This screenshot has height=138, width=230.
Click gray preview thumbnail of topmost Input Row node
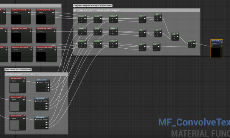(15, 88)
